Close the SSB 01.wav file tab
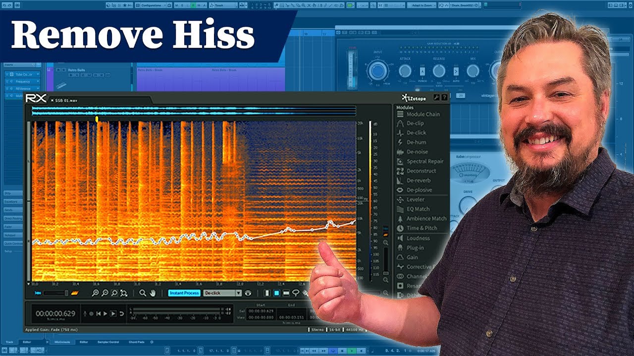 (x=52, y=100)
